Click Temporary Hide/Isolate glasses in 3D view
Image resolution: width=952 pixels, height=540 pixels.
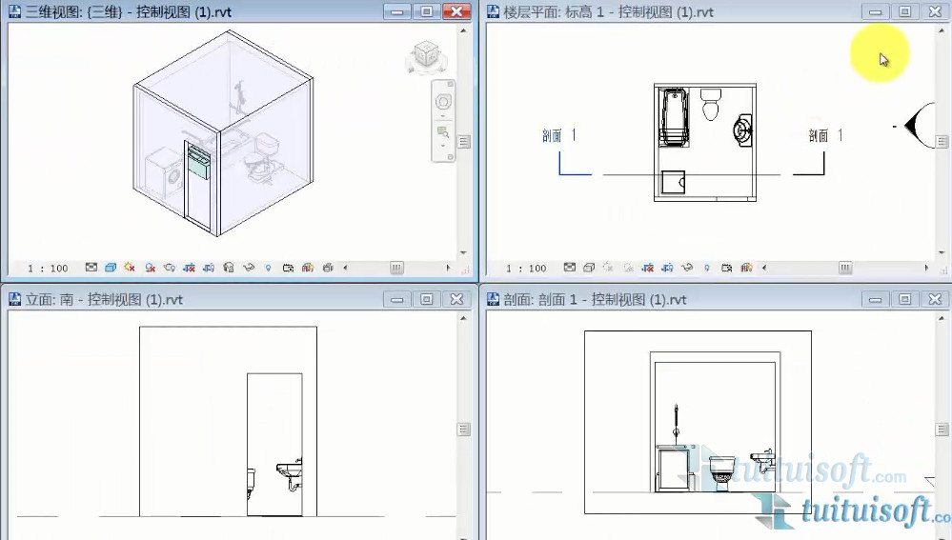pos(249,267)
